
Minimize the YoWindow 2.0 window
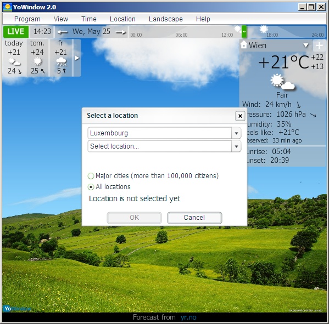[x=302, y=7]
